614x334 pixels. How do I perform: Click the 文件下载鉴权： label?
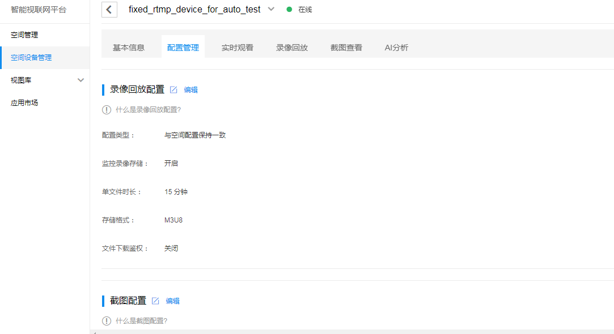(x=125, y=249)
